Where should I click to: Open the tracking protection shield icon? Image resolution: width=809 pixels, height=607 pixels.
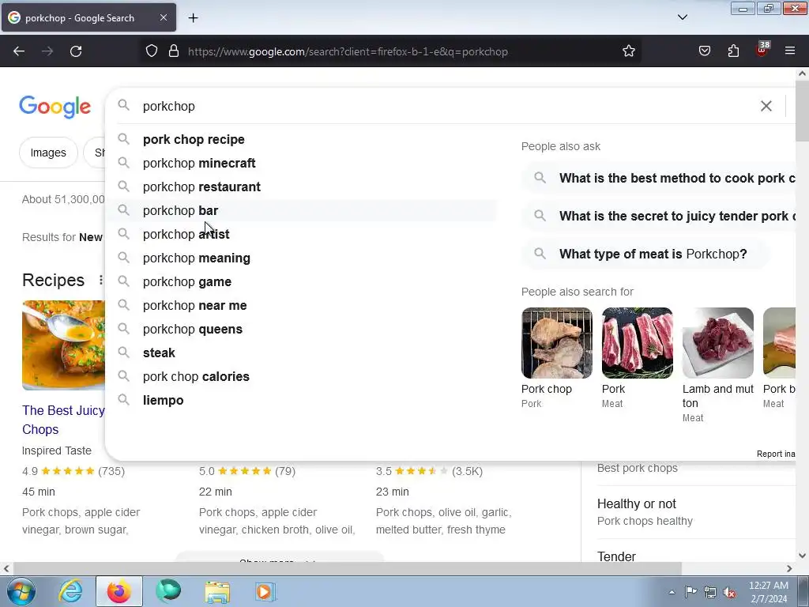[151, 51]
